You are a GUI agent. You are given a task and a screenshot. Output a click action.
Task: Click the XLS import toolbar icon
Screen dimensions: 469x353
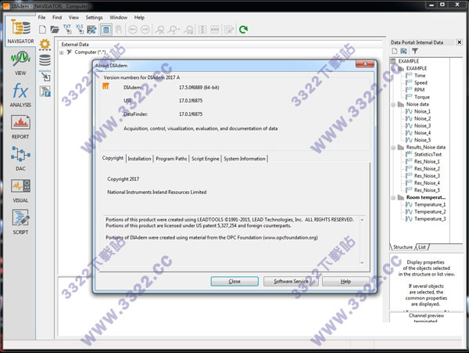point(79,29)
